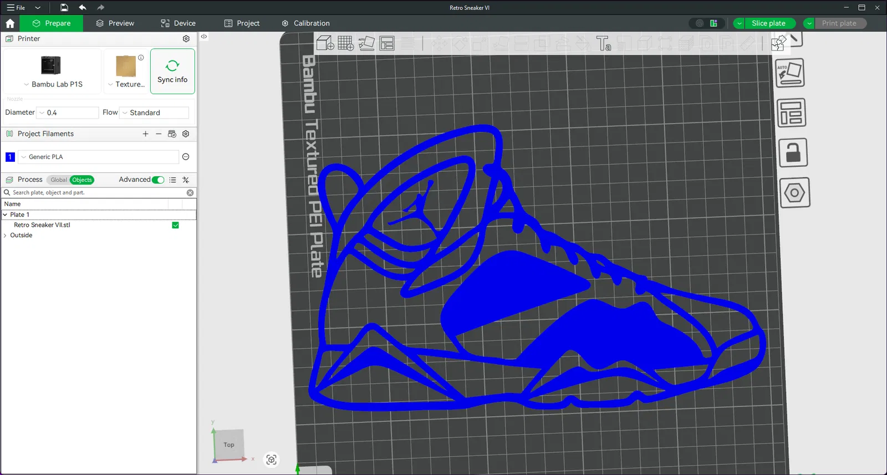Viewport: 887px width, 475px height.
Task: Click the info icon on the plate thumbnail
Action: tap(141, 58)
